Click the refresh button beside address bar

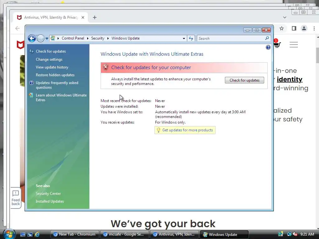click(x=191, y=38)
